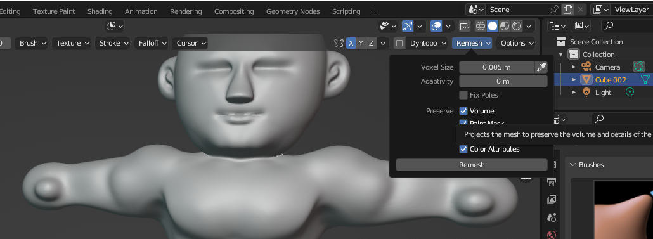The height and width of the screenshot is (239, 653).
Task: Toggle the Dyntopo checkbox
Action: [x=399, y=43]
